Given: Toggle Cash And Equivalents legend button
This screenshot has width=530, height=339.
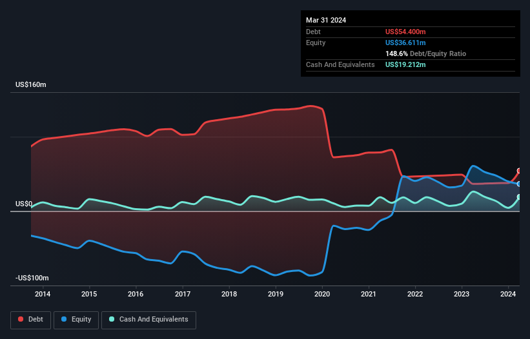Looking at the screenshot, I should [x=148, y=320].
